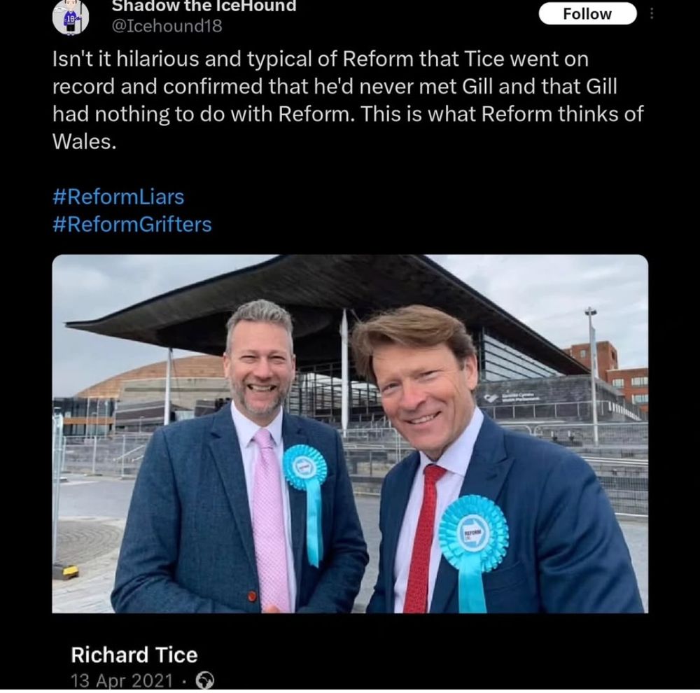Open the attached photo in full view

click(350, 433)
